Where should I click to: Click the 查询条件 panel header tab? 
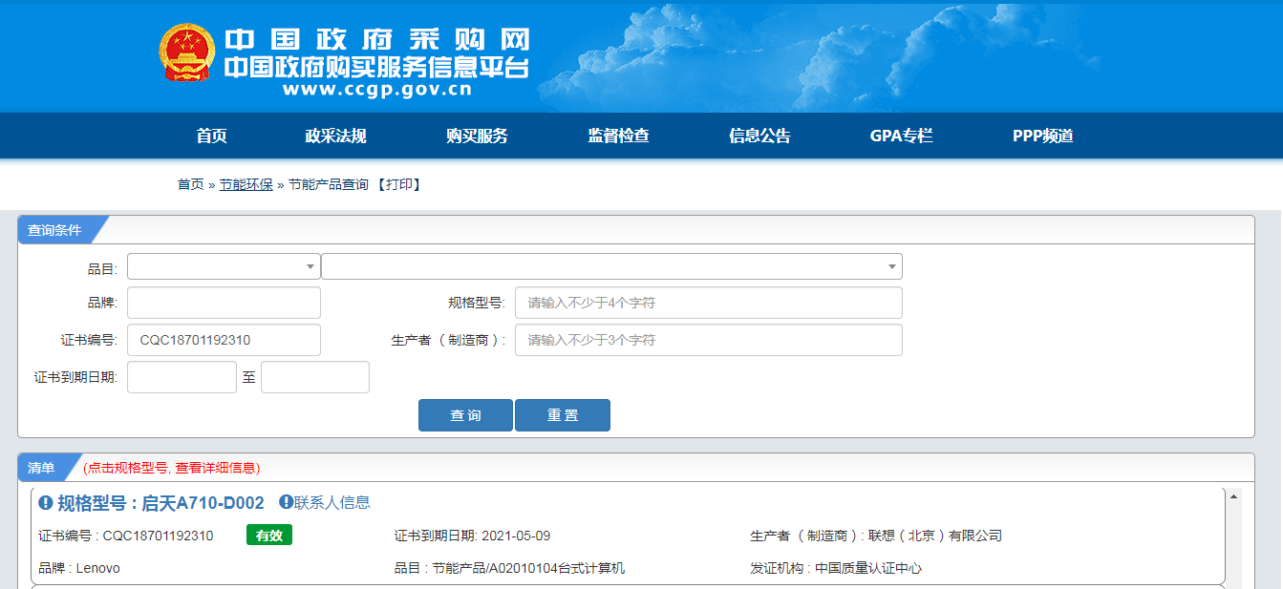click(54, 230)
